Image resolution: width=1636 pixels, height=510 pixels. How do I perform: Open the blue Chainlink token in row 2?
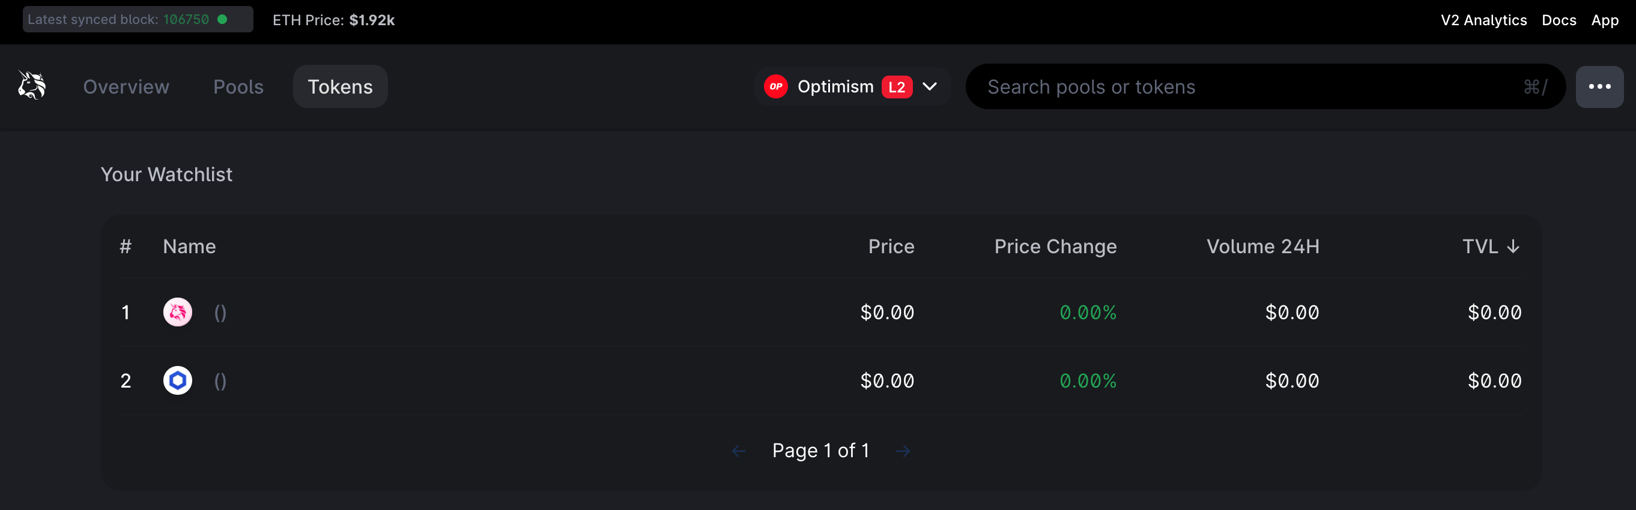pyautogui.click(x=178, y=380)
